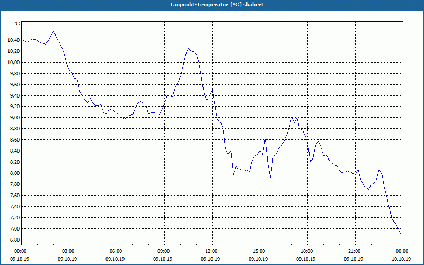Click the 9,00 y-axis value
The height and width of the screenshot is (265, 424).
click(x=15, y=118)
